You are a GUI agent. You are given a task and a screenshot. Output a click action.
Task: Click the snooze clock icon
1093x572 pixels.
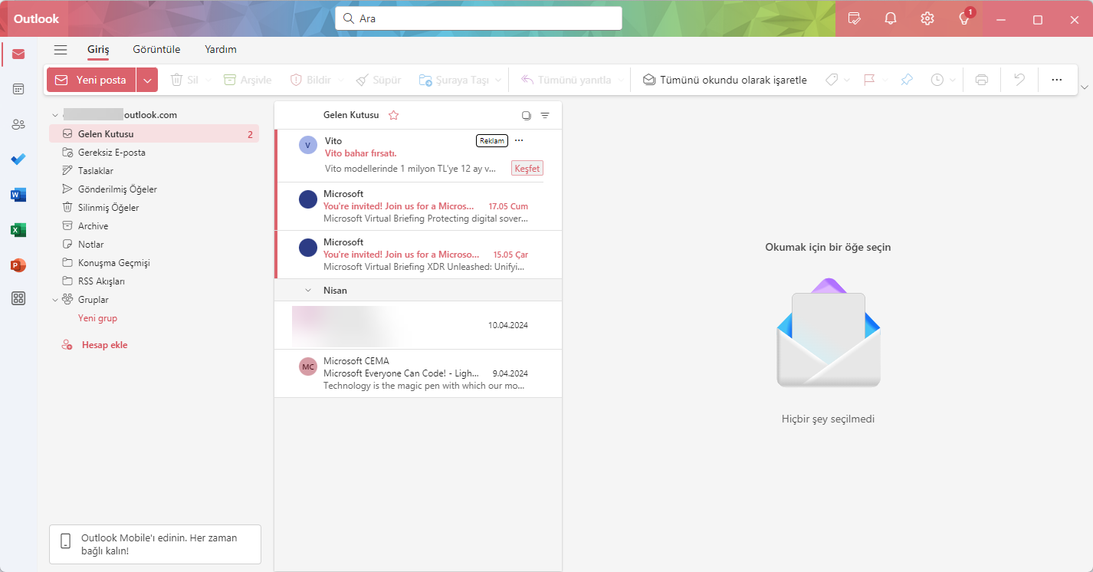[x=937, y=80]
